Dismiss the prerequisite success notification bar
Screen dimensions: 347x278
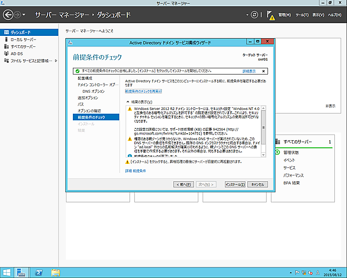(263, 71)
